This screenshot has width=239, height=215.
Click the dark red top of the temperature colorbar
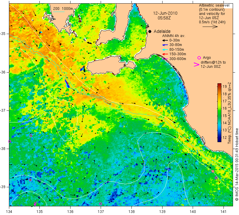(x=219, y=84)
